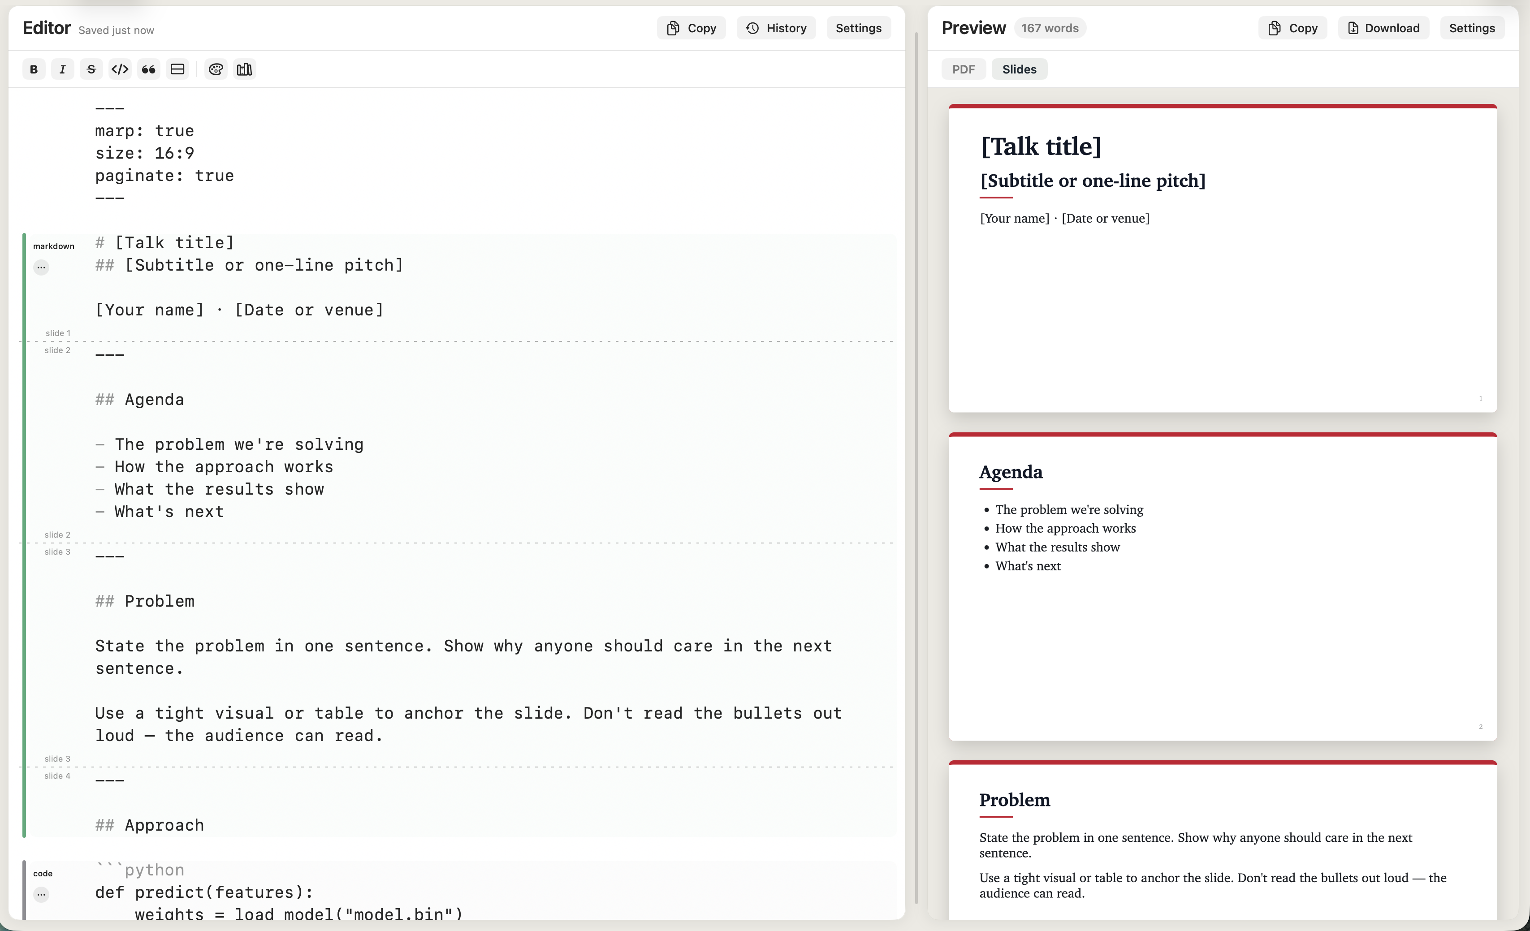This screenshot has height=931, width=1530.
Task: Click the "size: 16:9" line in the editor
Action: 145,153
